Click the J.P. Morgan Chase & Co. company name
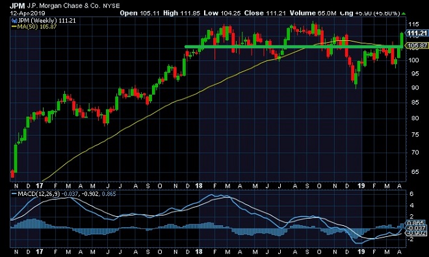This screenshot has width=429, height=257. (x=64, y=5)
